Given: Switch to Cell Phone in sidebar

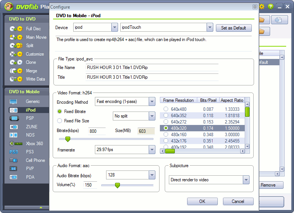Looking at the screenshot, I should point(35,160).
